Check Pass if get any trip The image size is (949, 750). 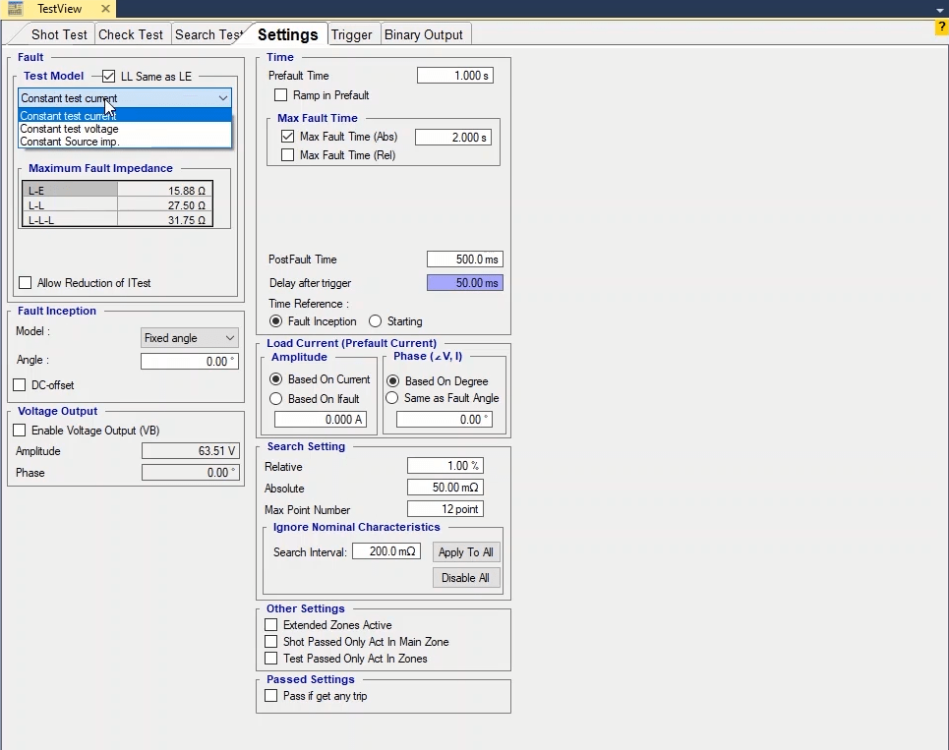coord(271,696)
